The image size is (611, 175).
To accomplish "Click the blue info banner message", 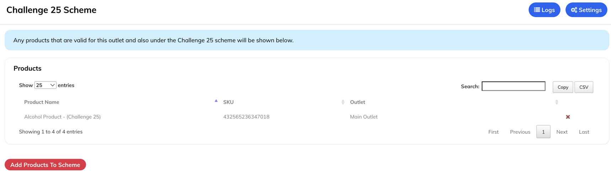I will point(153,40).
